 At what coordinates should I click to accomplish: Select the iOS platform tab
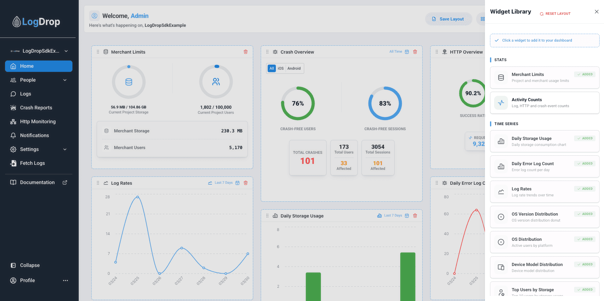(281, 68)
